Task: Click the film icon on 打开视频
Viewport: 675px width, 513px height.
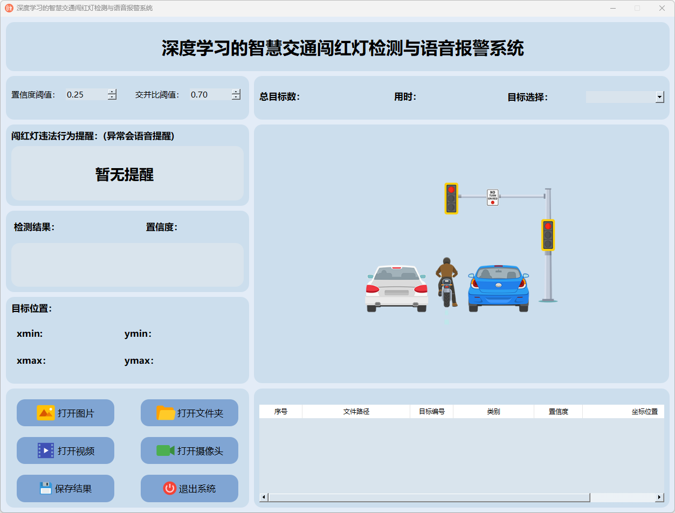Action: click(x=46, y=450)
